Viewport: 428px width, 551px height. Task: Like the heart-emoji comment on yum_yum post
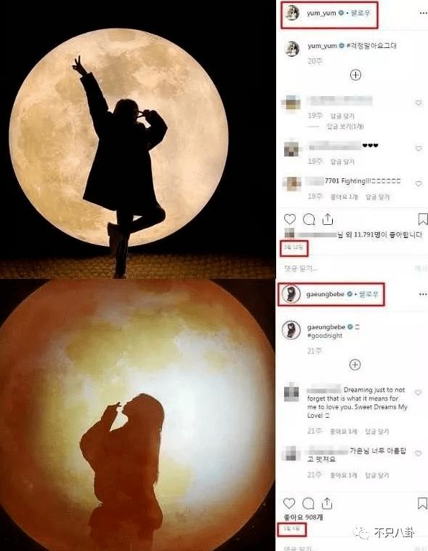[x=418, y=148]
